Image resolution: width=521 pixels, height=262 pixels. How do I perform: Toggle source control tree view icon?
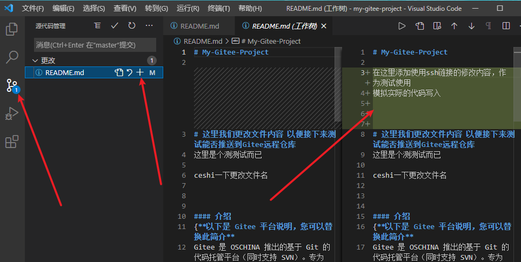pyautogui.click(x=97, y=25)
